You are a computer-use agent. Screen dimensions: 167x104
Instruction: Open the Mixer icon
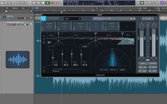[x=22, y=3]
